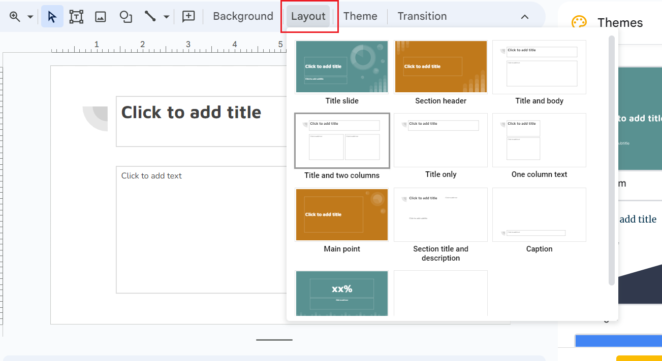Expand the line tool dropdown arrow

click(x=166, y=16)
